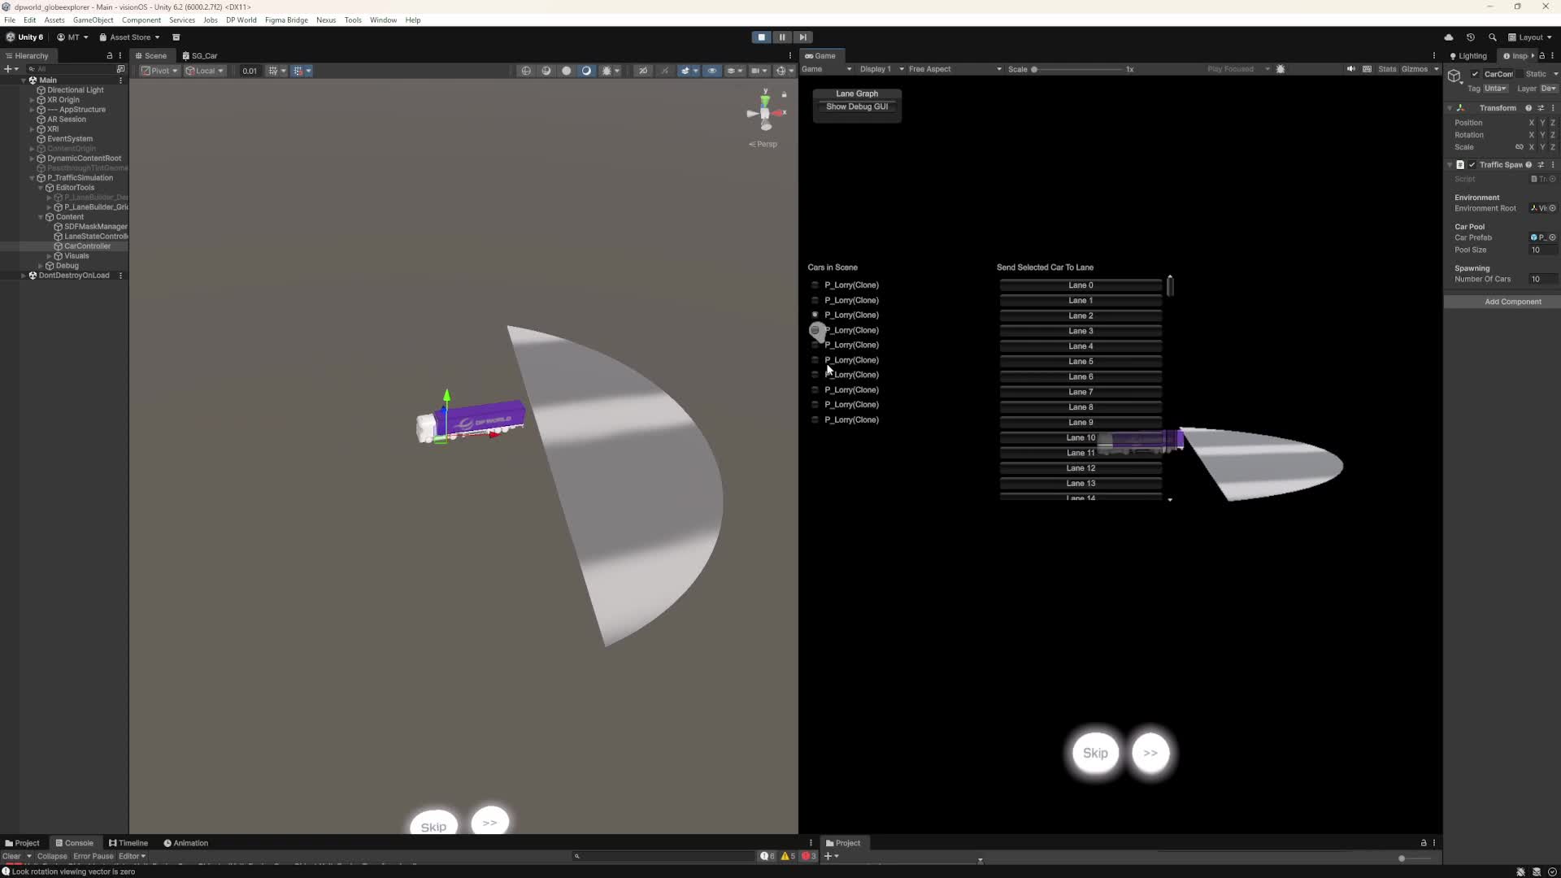Click the step frame button
The width and height of the screenshot is (1561, 878).
[x=802, y=37]
